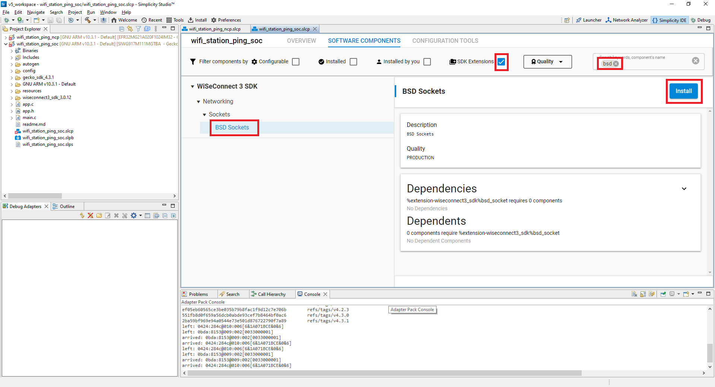Open the Preferences dialog
Image resolution: width=715 pixels, height=387 pixels.
(x=226, y=20)
